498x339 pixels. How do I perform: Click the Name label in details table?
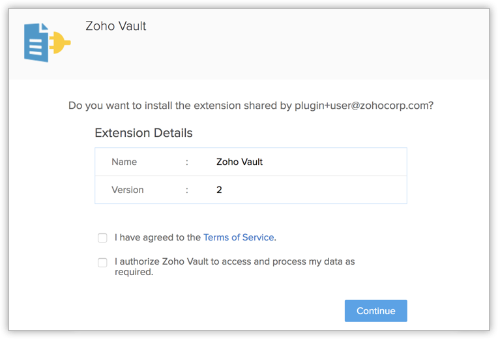(124, 162)
